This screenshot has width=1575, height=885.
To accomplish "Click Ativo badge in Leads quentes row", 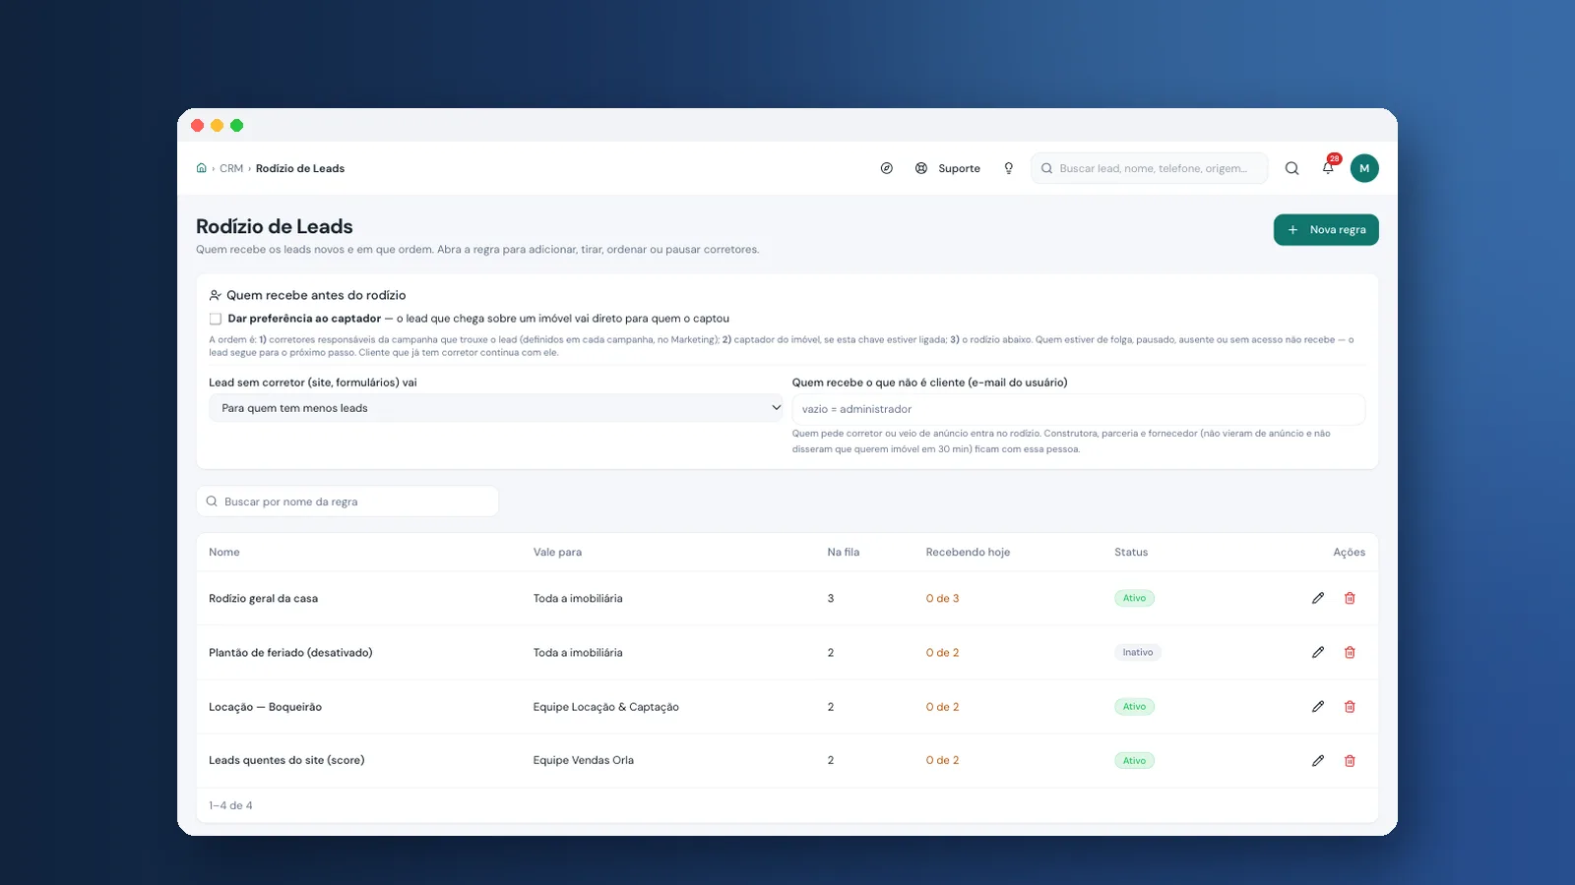I will 1134,760.
